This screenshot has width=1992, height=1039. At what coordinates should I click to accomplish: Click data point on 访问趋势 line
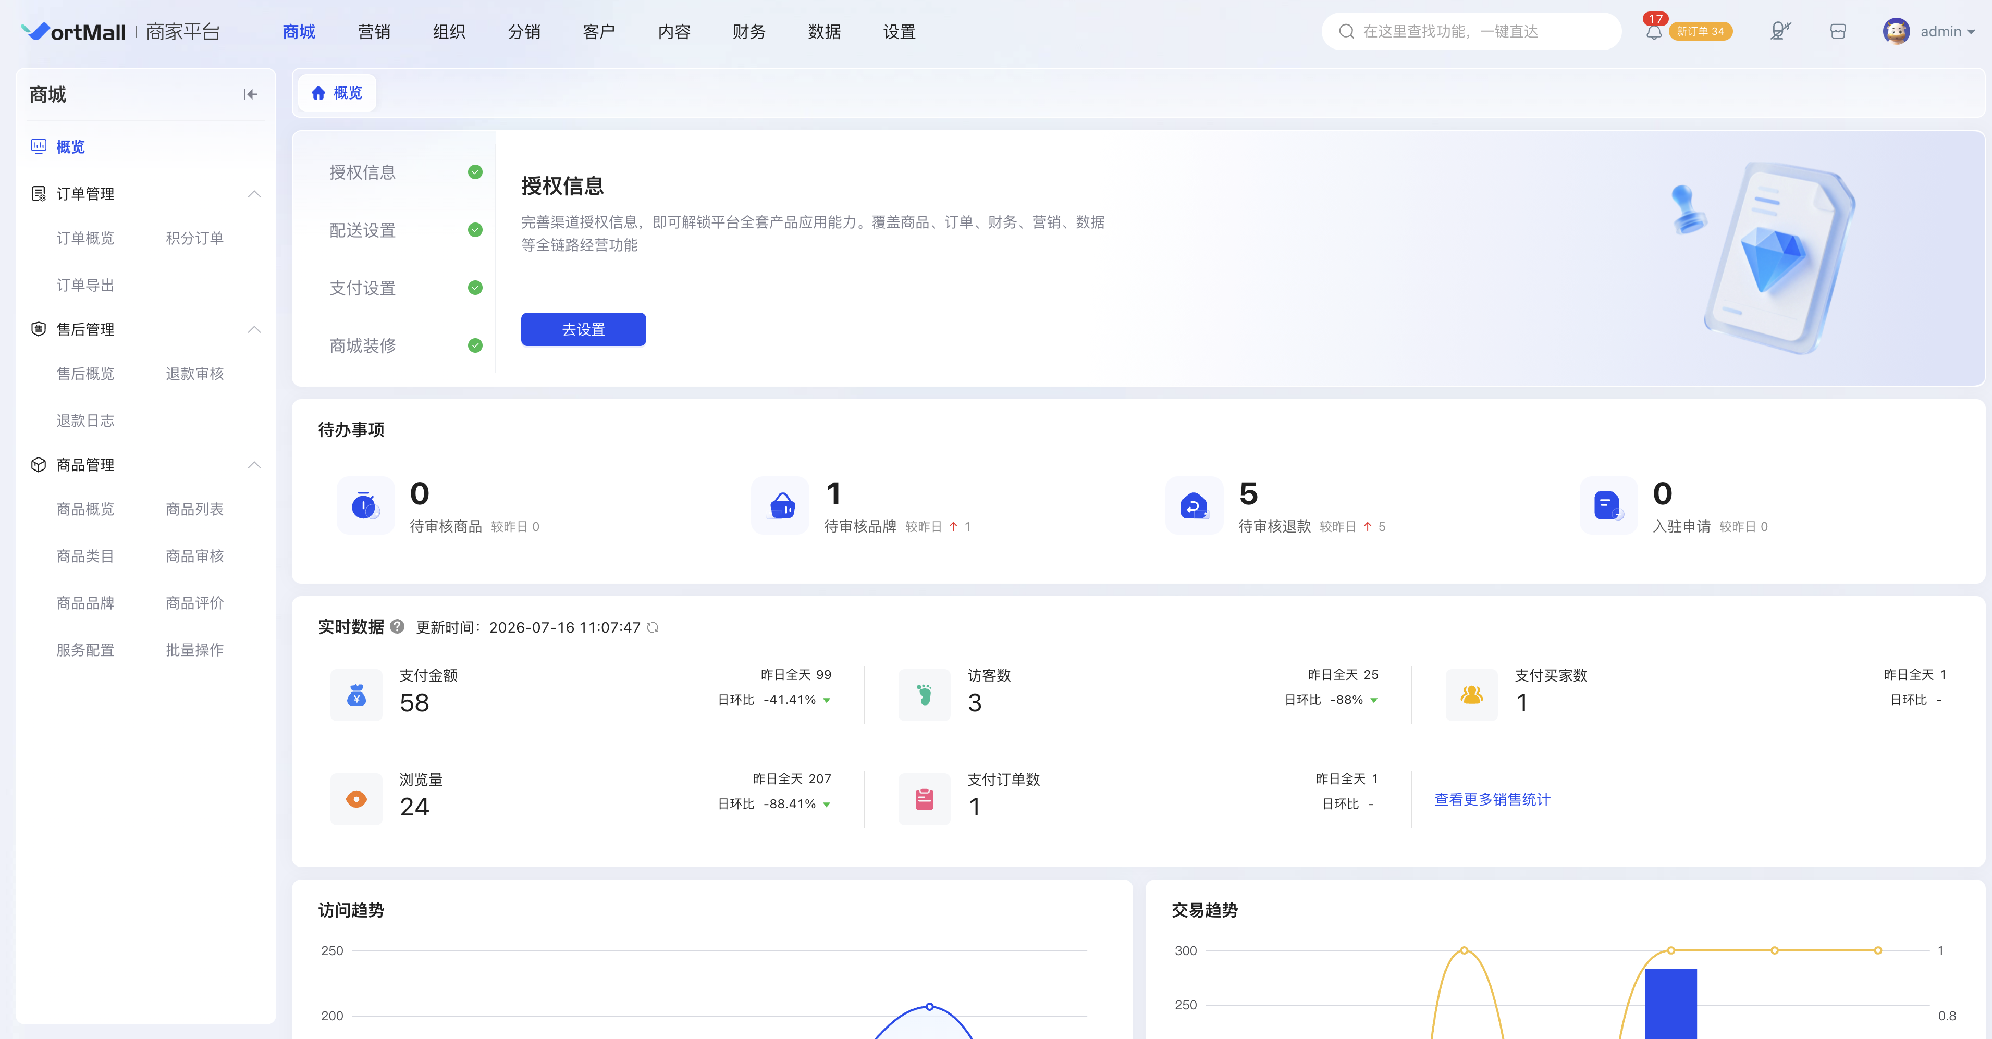[x=929, y=1007]
